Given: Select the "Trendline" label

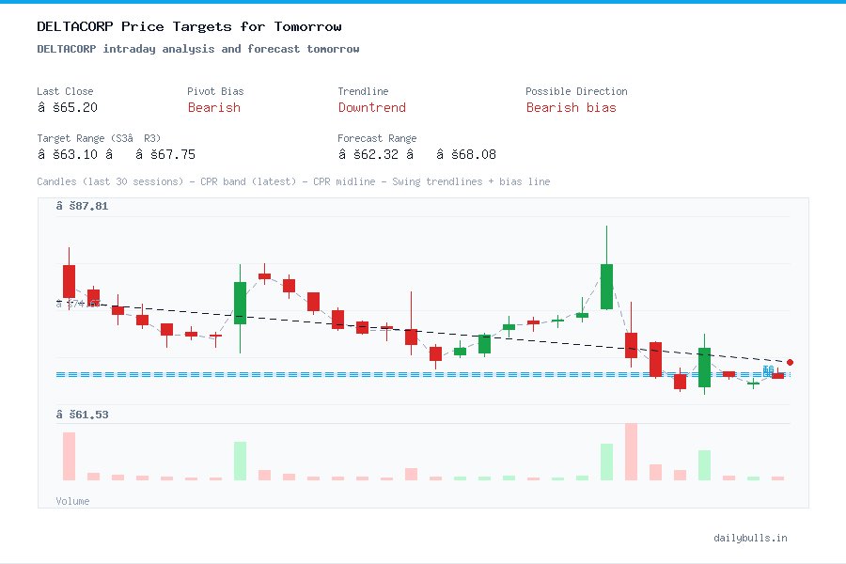Looking at the screenshot, I should click(363, 91).
